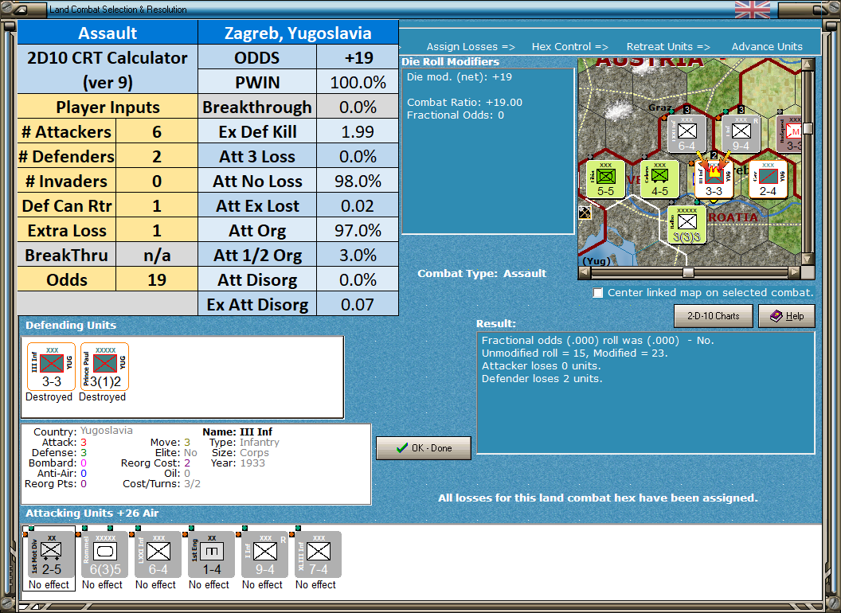841x613 pixels.
Task: Click the # Defenders input value 2
Action: click(x=157, y=157)
